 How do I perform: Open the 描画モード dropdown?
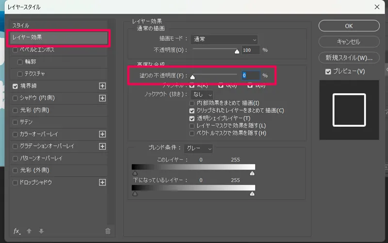coord(225,39)
